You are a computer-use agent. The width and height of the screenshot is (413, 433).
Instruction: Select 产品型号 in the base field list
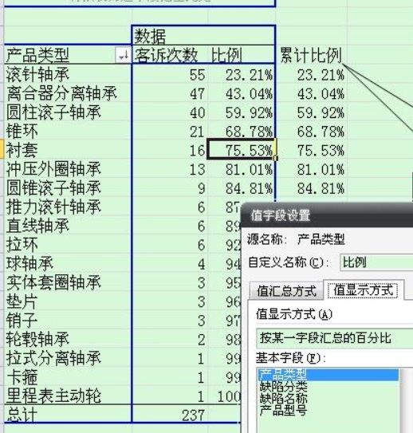click(x=283, y=411)
